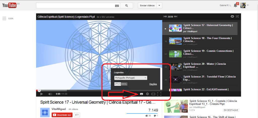This screenshot has height=118, width=258.
Task: Click the progress bar scrubber handle
Action: point(39,90)
